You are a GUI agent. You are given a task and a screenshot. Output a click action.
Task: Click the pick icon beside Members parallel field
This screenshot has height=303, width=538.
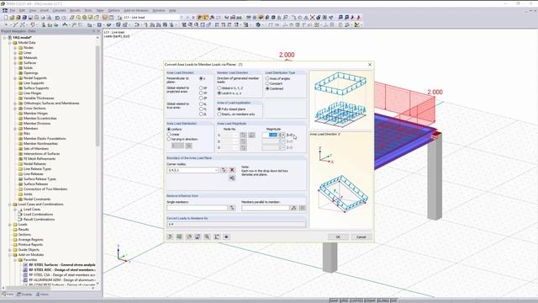click(293, 208)
